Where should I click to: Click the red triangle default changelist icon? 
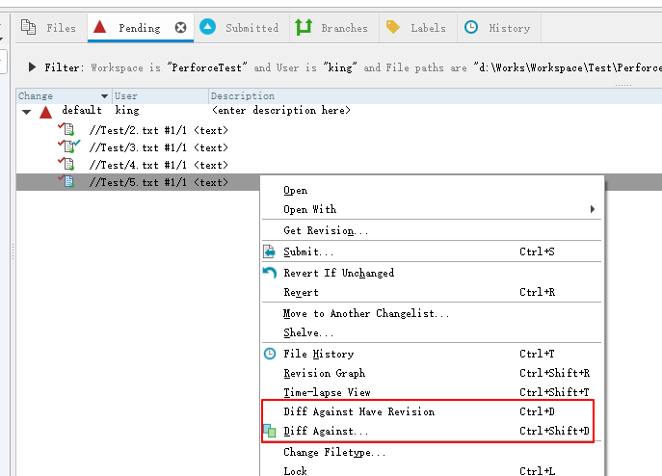click(x=44, y=112)
